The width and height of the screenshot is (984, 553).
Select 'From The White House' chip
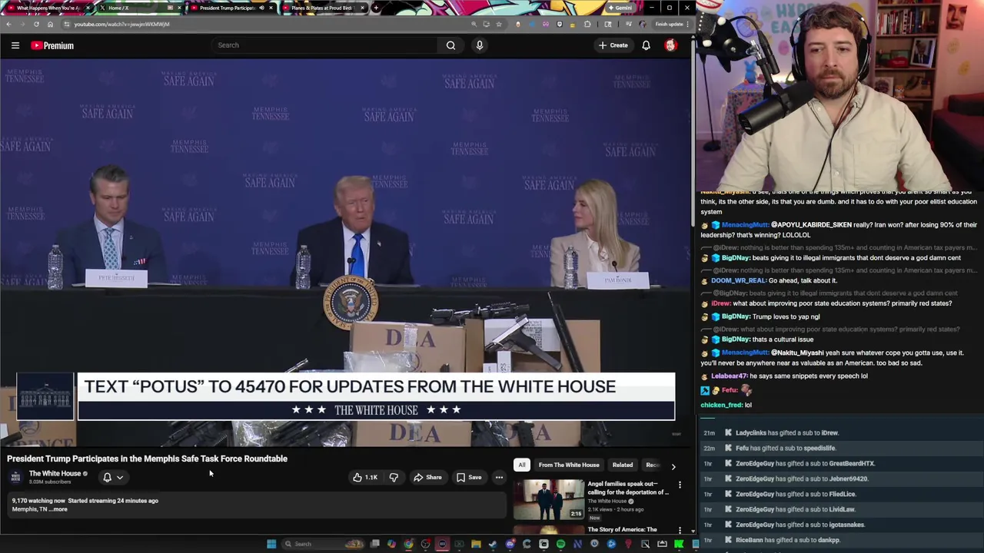[569, 465]
